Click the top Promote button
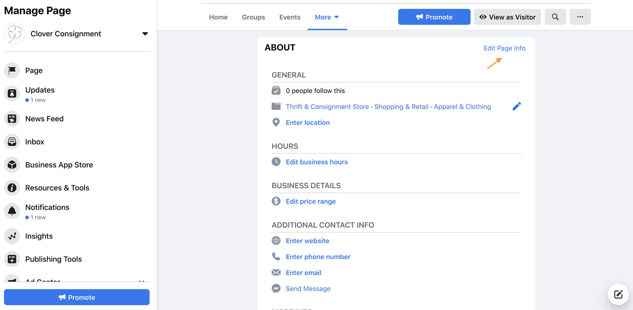This screenshot has height=310, width=633. click(x=434, y=17)
